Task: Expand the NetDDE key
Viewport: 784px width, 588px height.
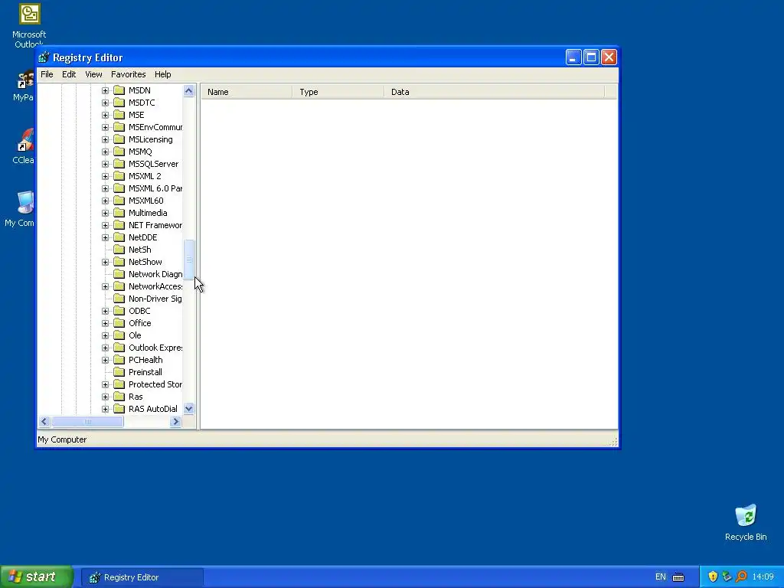Action: point(105,237)
